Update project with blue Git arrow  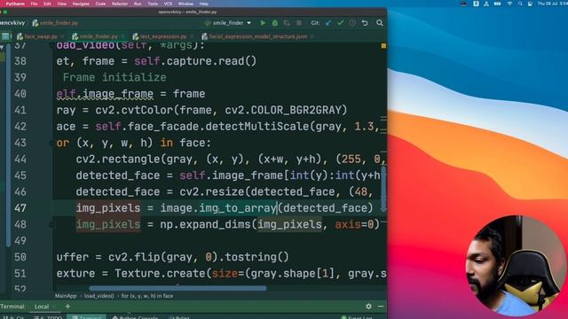click(x=328, y=23)
